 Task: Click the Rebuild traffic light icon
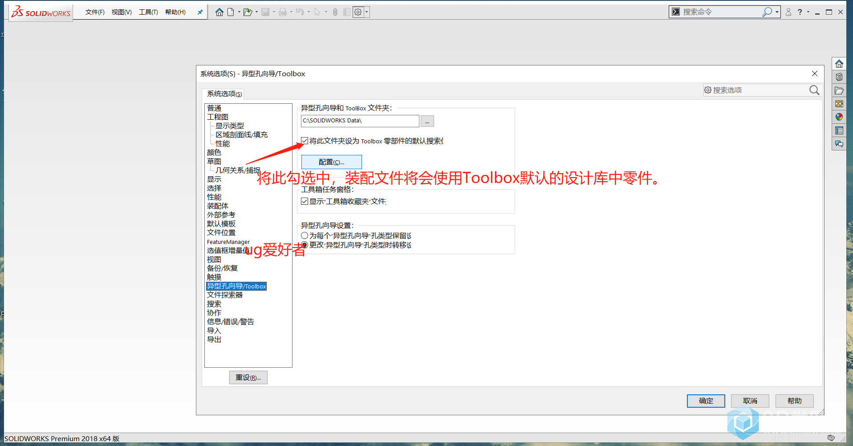335,12
